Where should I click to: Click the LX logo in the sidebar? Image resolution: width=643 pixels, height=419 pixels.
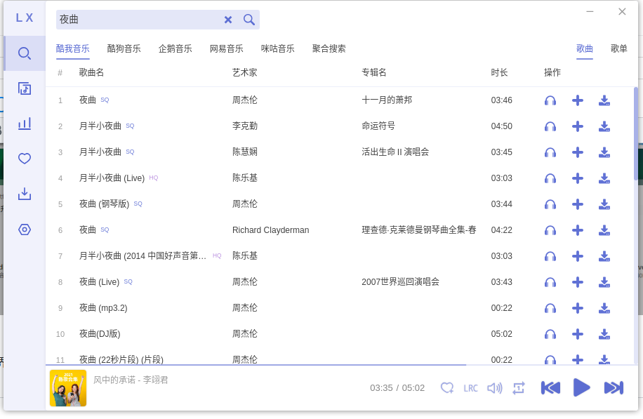click(x=25, y=18)
